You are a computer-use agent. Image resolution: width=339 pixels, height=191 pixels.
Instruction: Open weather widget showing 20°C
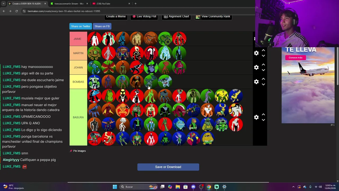(13, 187)
